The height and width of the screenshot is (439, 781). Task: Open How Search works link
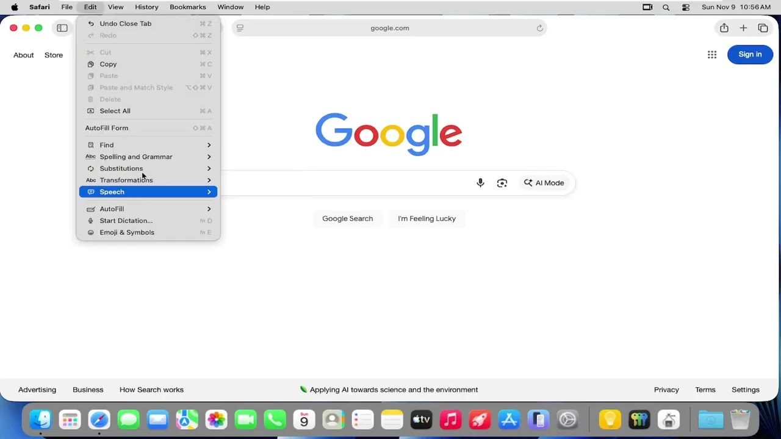151,390
